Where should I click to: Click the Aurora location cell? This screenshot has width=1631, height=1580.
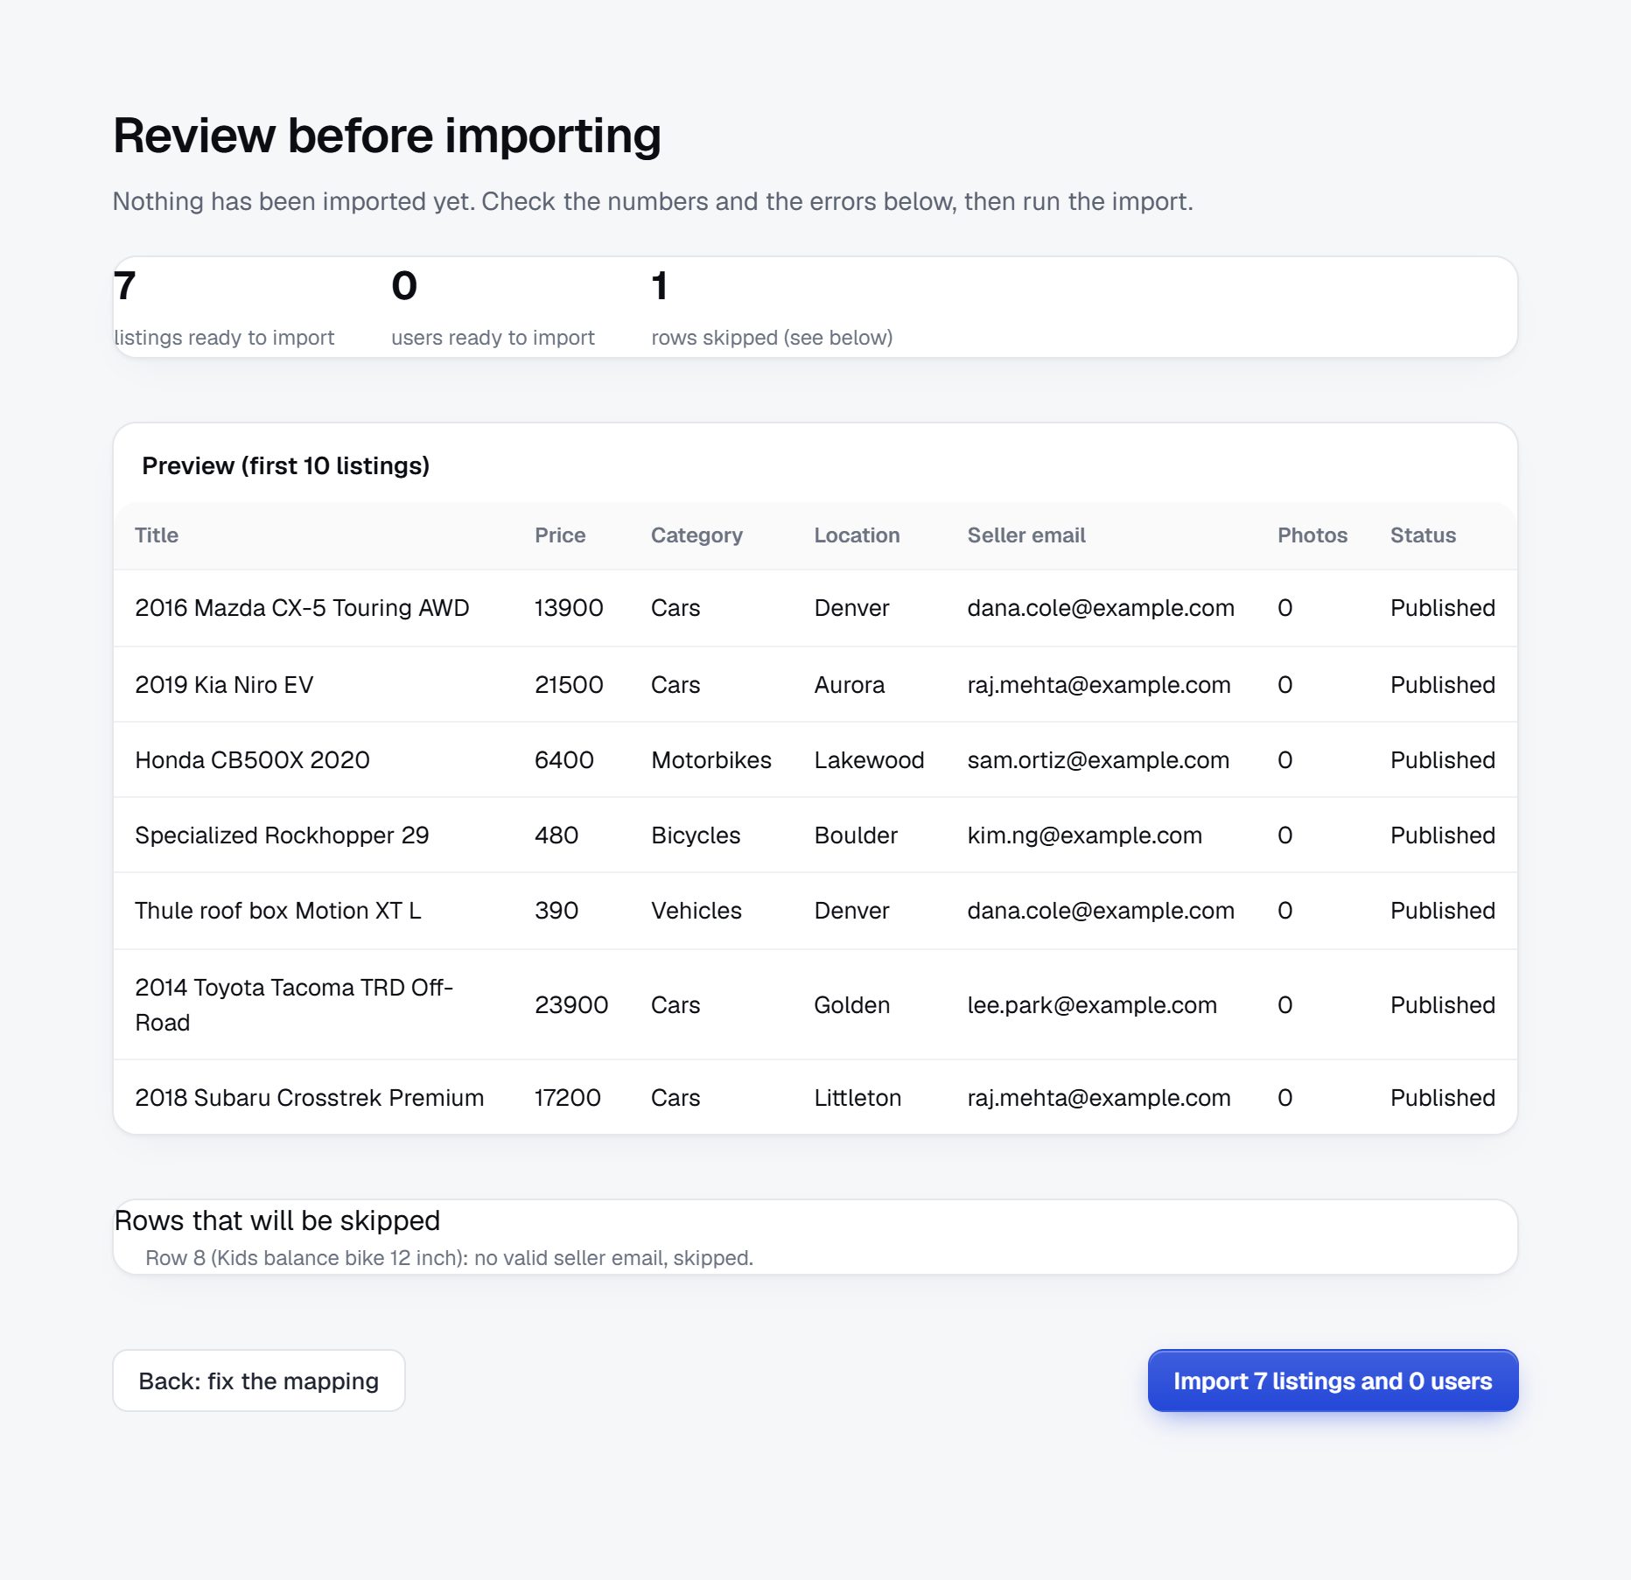point(850,685)
